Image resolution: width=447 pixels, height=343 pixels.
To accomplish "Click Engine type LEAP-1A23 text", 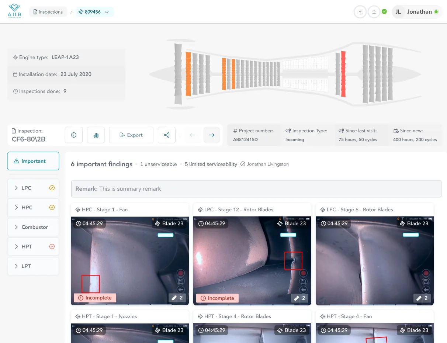I will [46, 57].
